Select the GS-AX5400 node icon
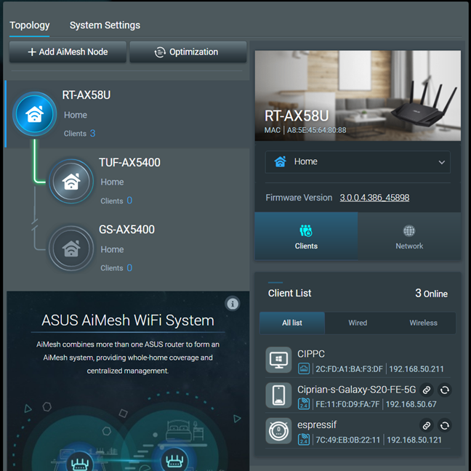471x471 pixels. click(x=71, y=249)
